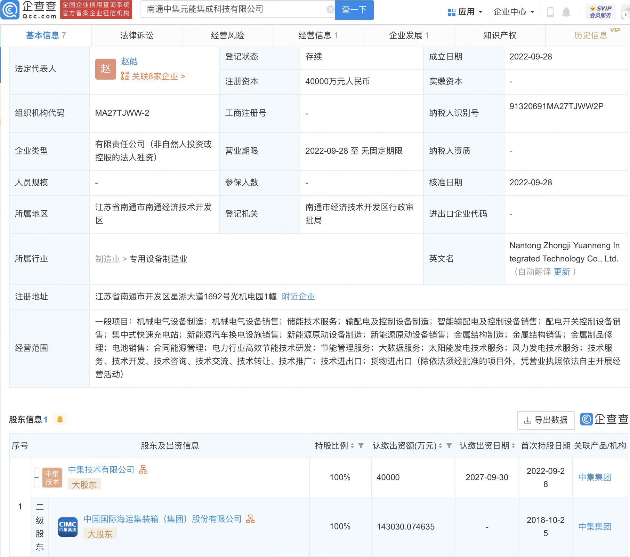Select organization code MA27TJWW-2

pyautogui.click(x=122, y=113)
